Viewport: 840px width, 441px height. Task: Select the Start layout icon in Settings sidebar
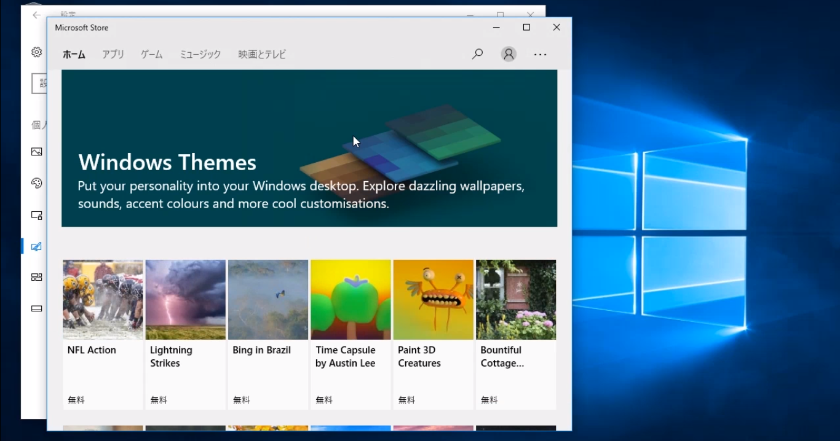click(37, 277)
